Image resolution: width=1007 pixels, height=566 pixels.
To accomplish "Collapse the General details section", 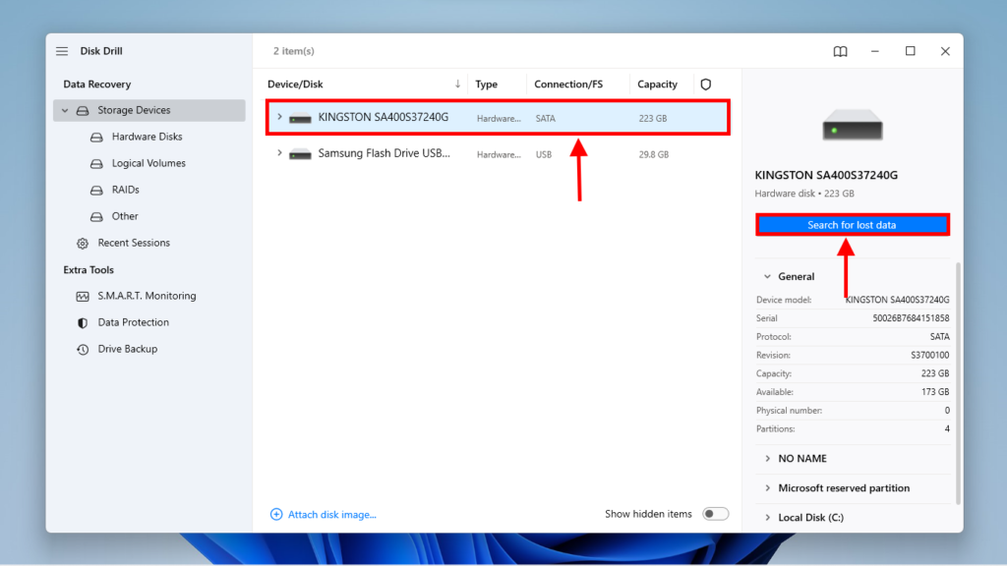I will (768, 276).
